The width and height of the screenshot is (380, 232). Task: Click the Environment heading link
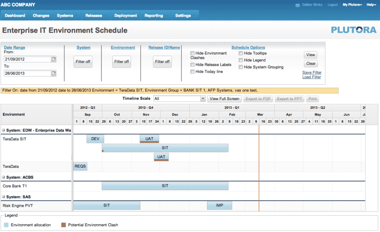coord(123,47)
